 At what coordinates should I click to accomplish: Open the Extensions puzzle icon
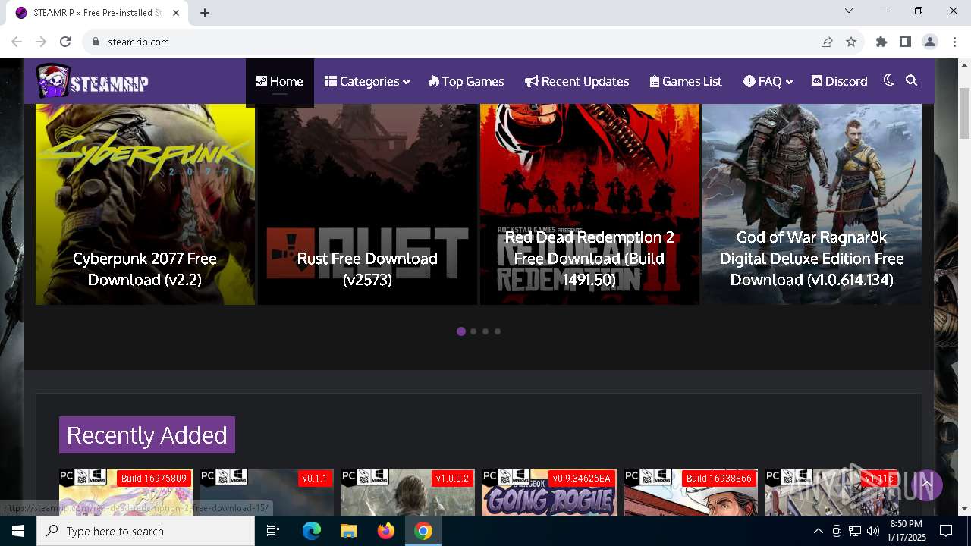(881, 42)
